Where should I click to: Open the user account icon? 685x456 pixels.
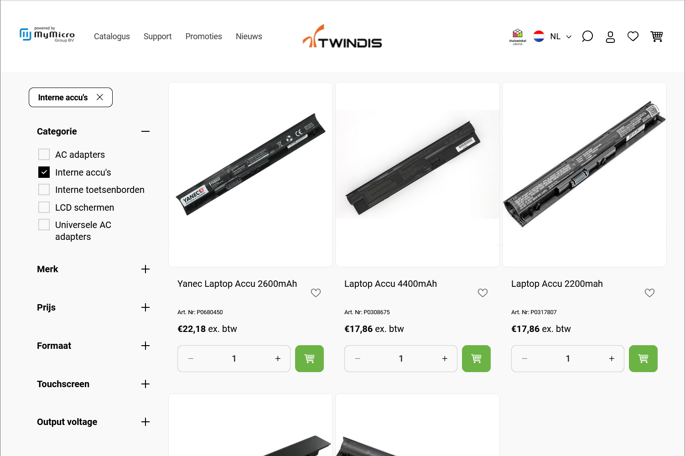tap(610, 36)
